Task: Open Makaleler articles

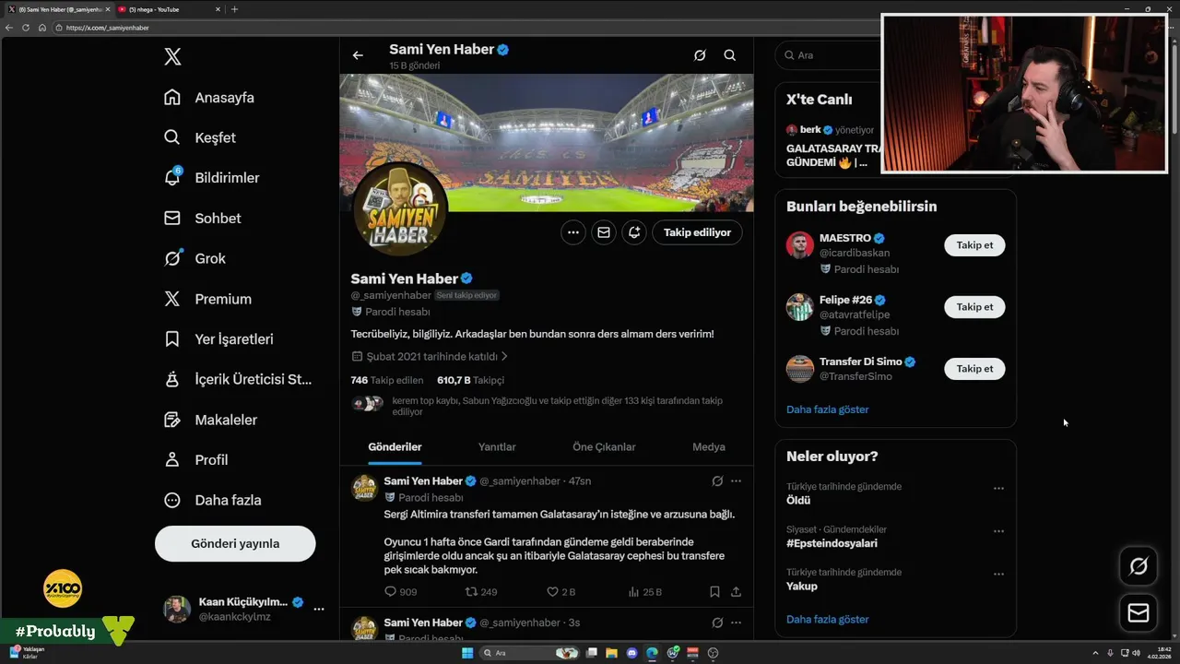Action: [210, 420]
